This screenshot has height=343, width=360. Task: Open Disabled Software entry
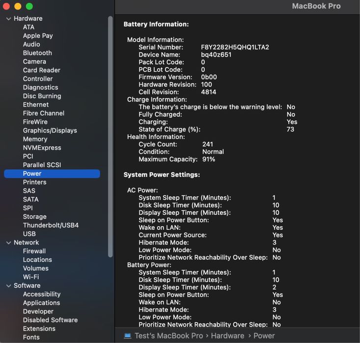[x=50, y=320]
